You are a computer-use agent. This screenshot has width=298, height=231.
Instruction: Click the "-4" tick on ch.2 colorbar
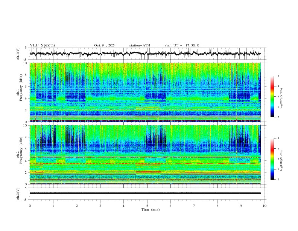pos(277,149)
